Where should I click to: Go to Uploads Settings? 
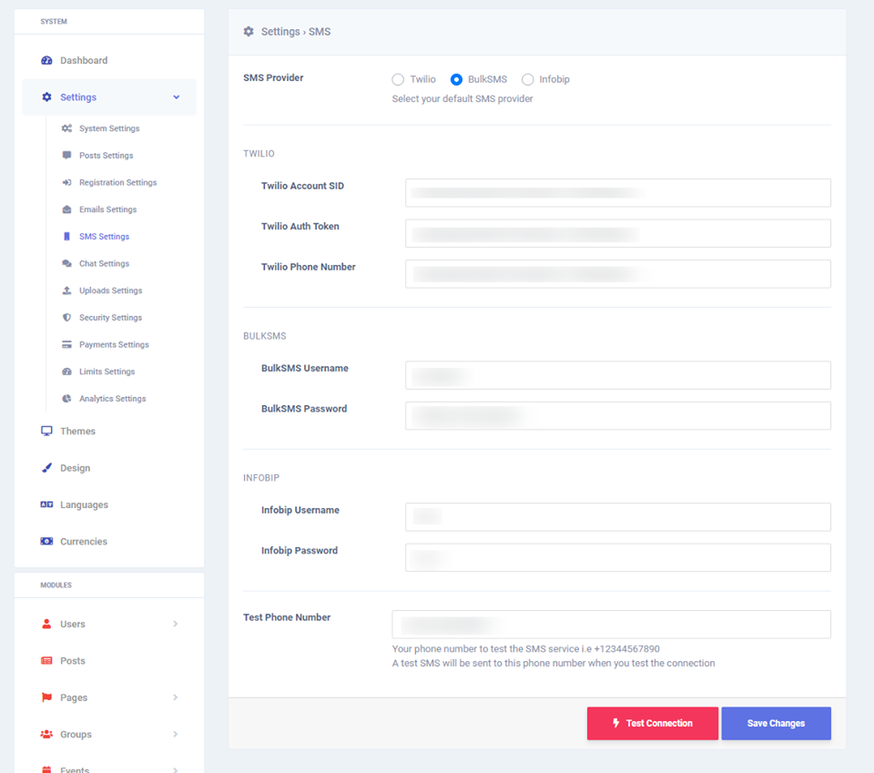(x=110, y=290)
